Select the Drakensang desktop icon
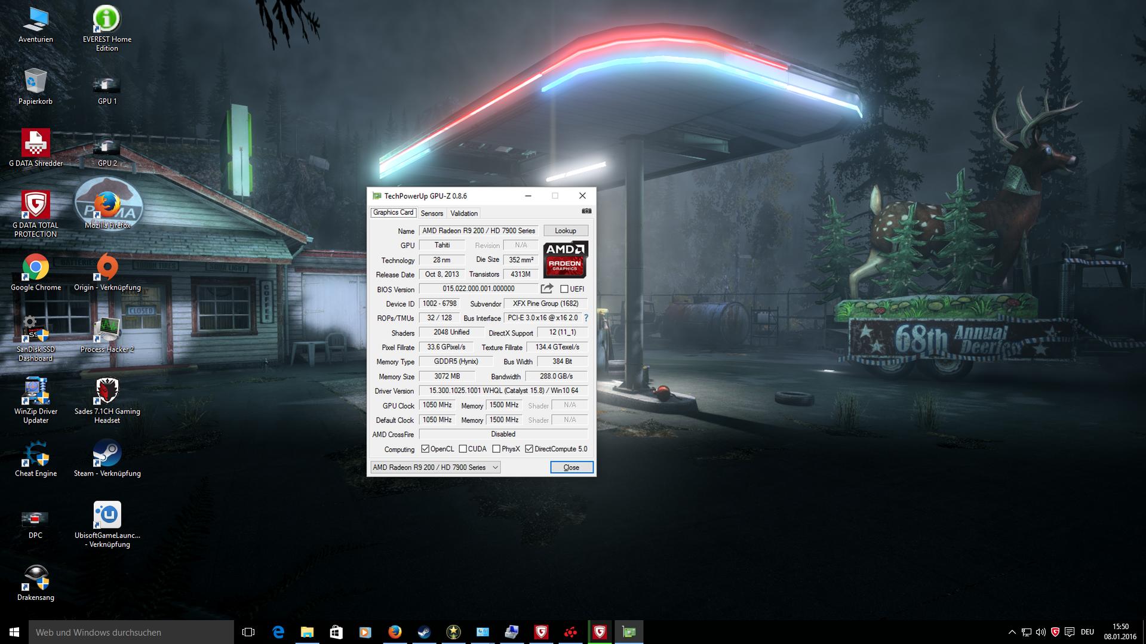The width and height of the screenshot is (1146, 644). (36, 583)
